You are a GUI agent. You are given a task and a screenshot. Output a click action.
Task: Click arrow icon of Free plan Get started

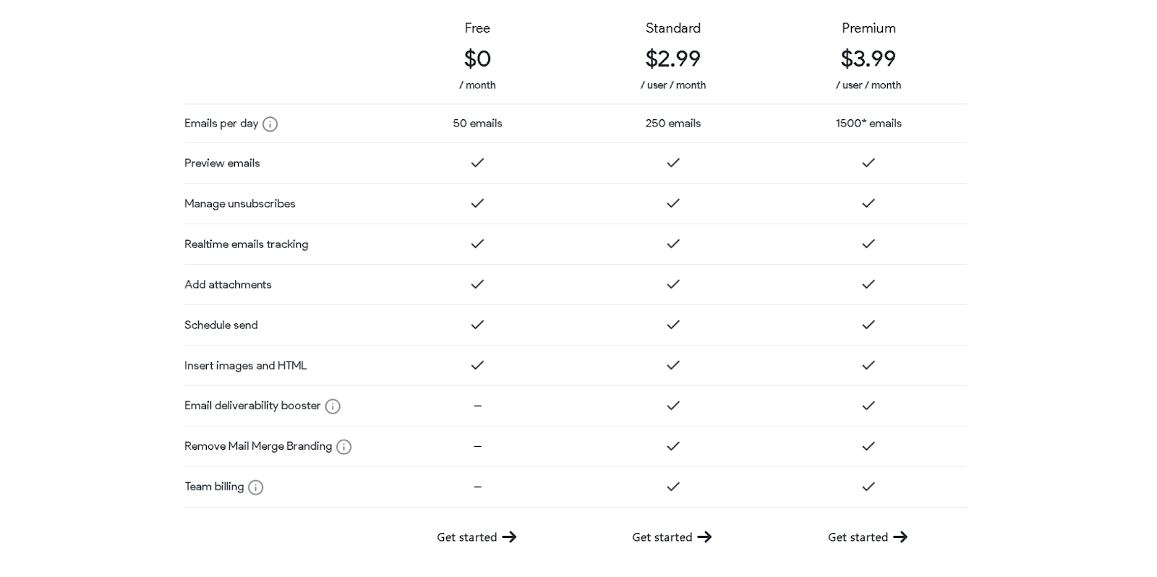pos(510,537)
